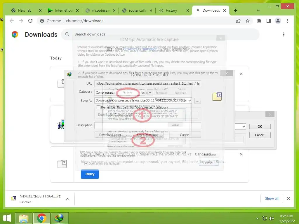Screen dimensions: 299x224
Task: Open the Chrome profile avatar
Action: pyautogui.click(x=278, y=21)
